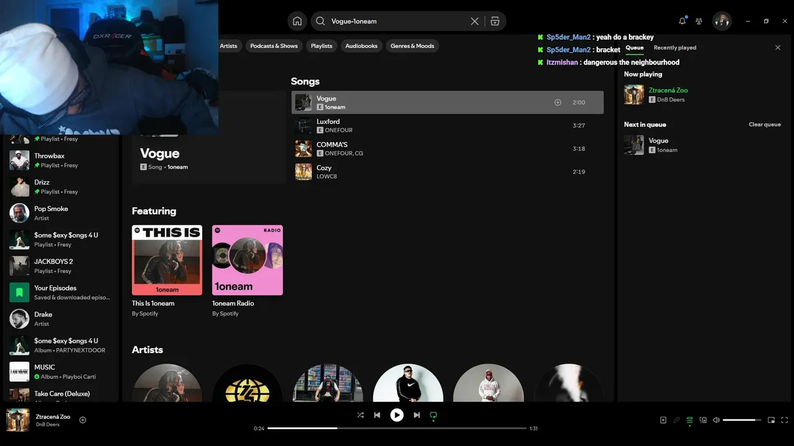Image resolution: width=794 pixels, height=446 pixels.
Task: Filter results by Artists
Action: coord(228,46)
